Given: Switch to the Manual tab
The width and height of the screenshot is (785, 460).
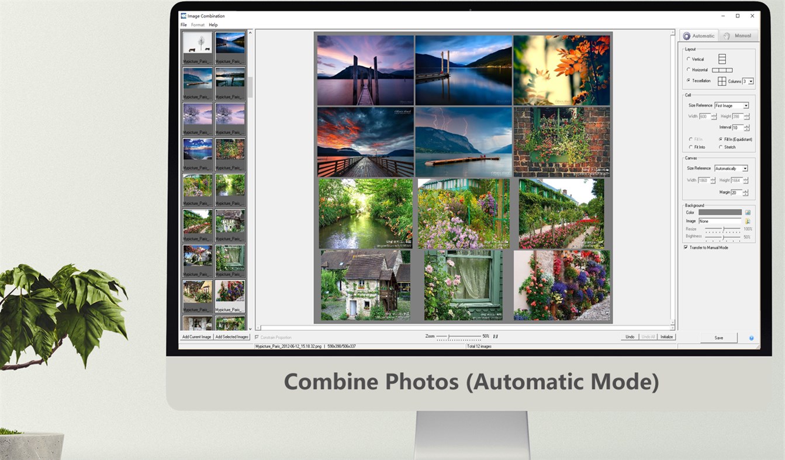Looking at the screenshot, I should 738,35.
